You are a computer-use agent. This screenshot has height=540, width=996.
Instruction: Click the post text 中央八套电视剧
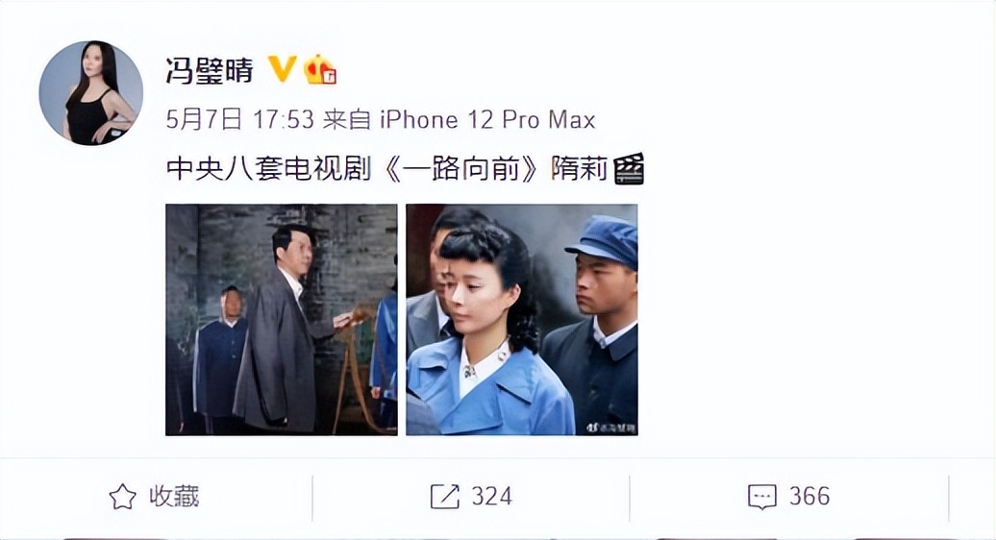tap(268, 169)
